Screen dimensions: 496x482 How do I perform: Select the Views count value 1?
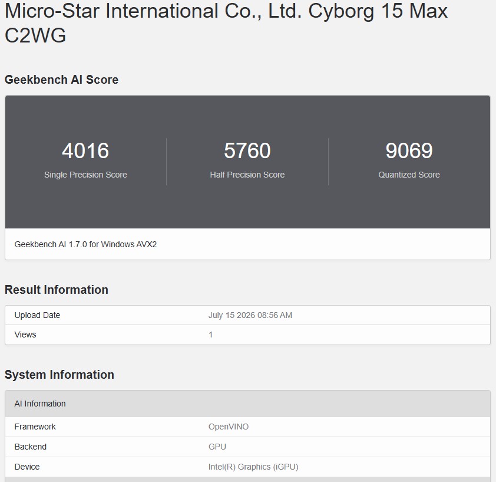point(211,335)
